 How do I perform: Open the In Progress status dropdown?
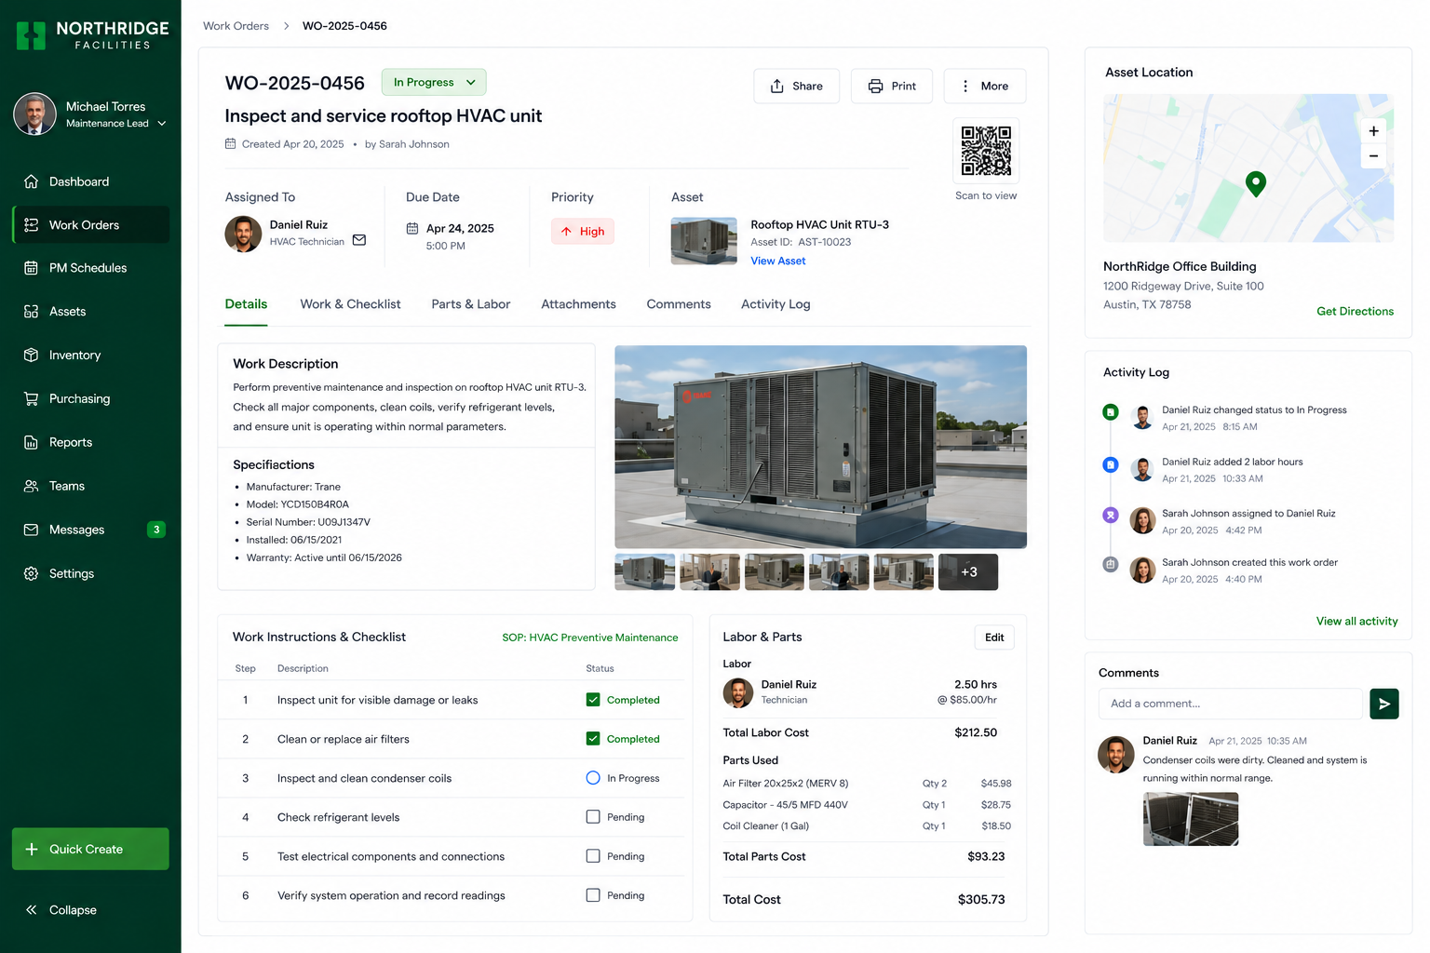434,82
